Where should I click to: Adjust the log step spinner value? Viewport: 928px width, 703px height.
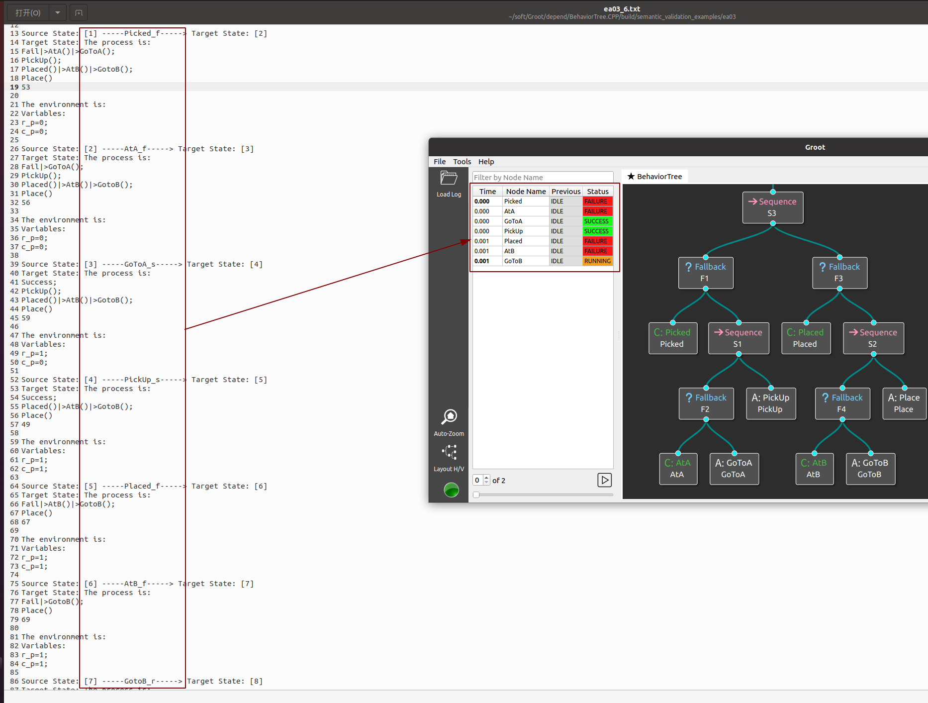481,480
